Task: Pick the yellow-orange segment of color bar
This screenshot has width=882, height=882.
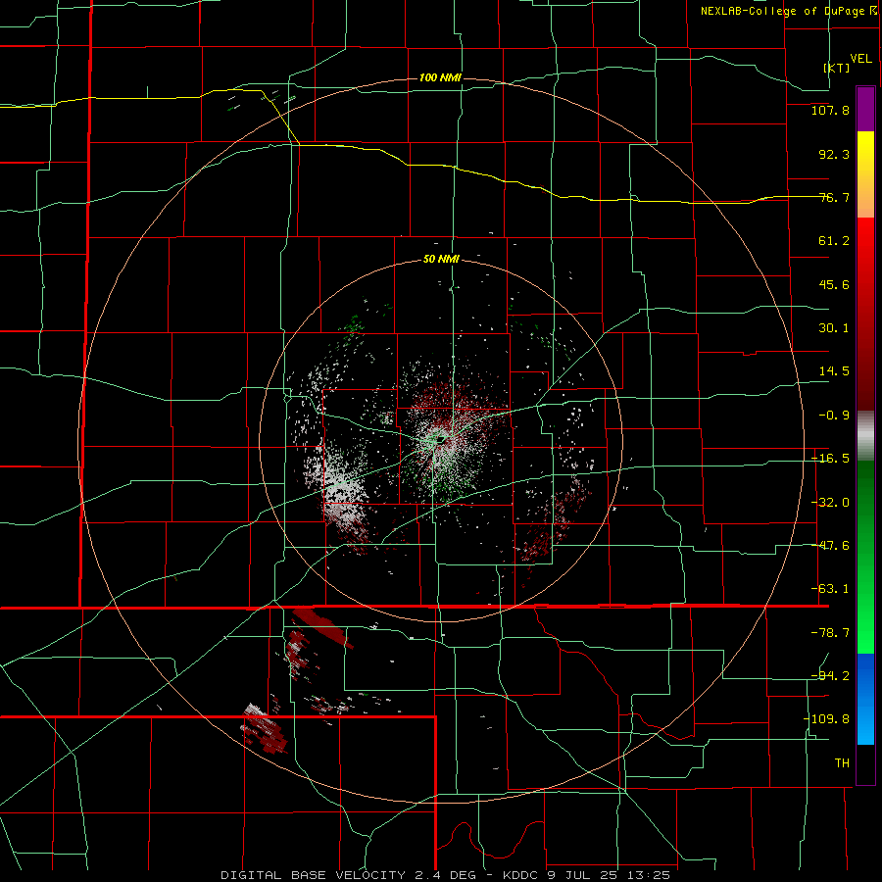Action: pos(865,174)
